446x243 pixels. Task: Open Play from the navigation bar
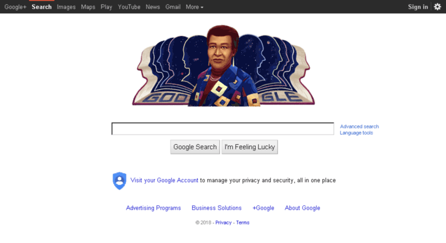(x=106, y=7)
